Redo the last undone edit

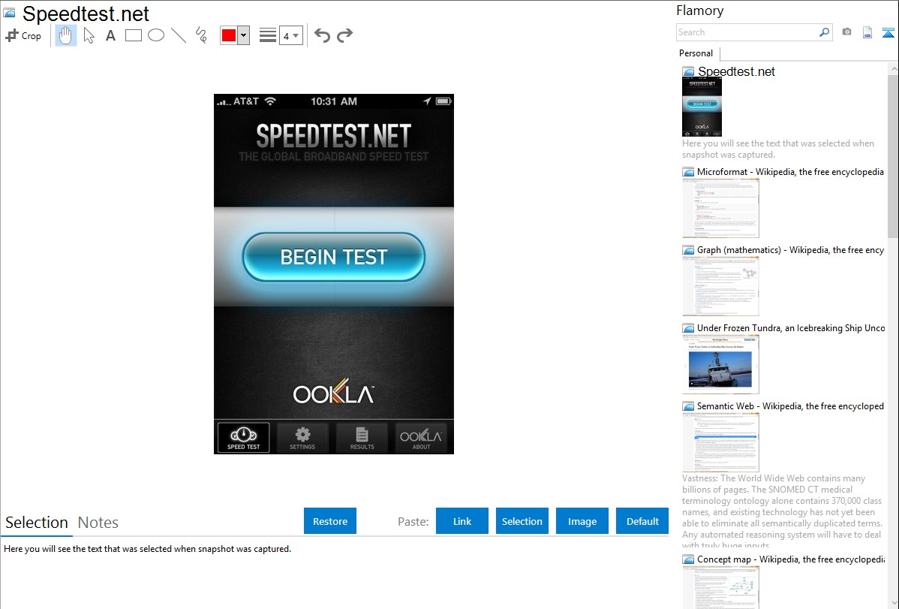pos(344,35)
